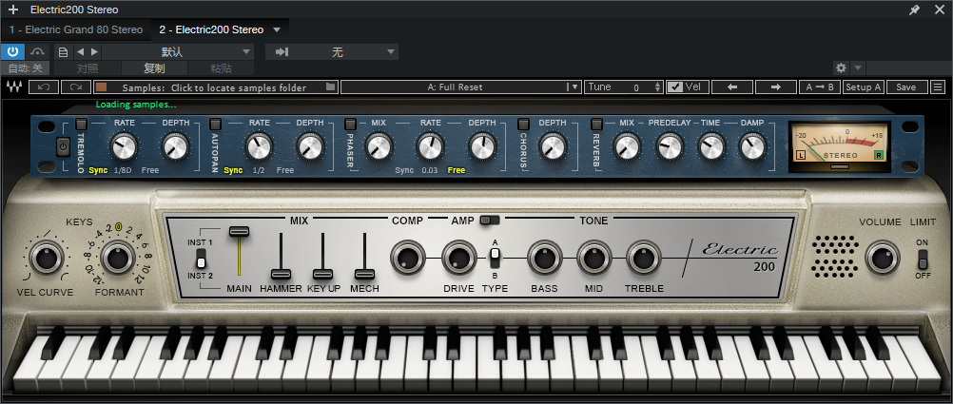Click the Waves redo arrow

pos(76,87)
